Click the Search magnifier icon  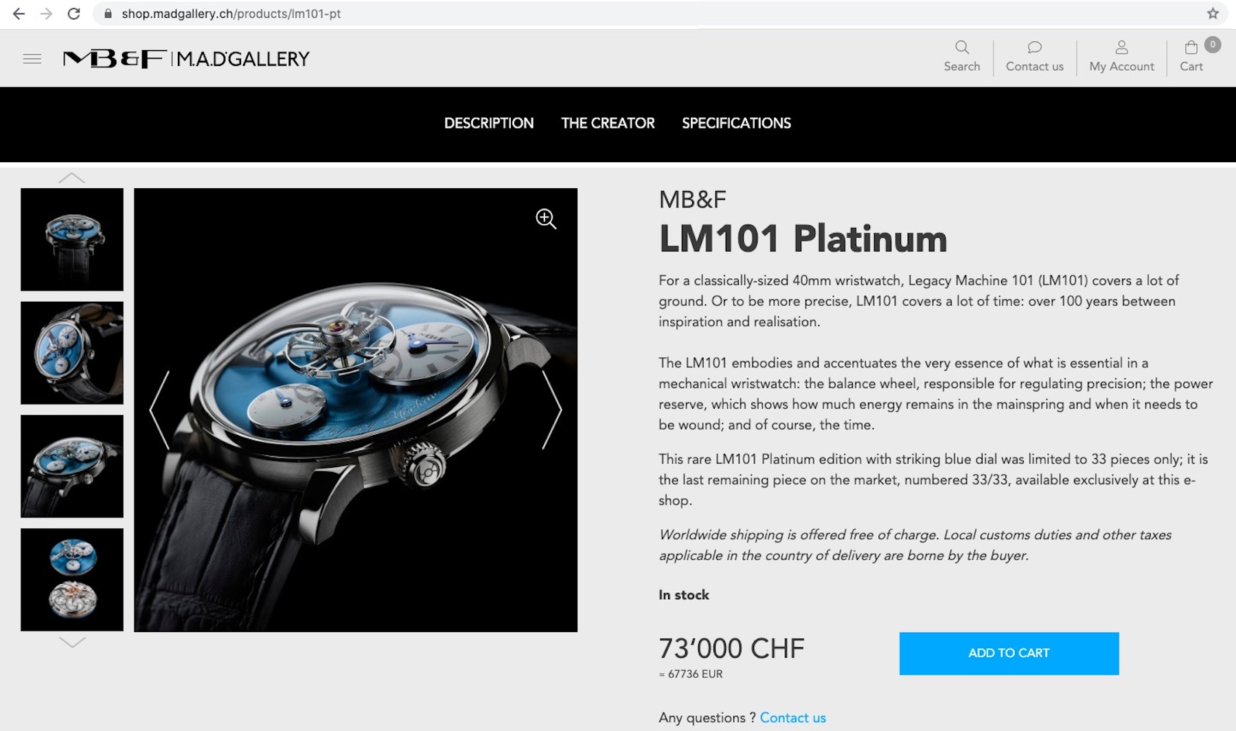point(962,47)
